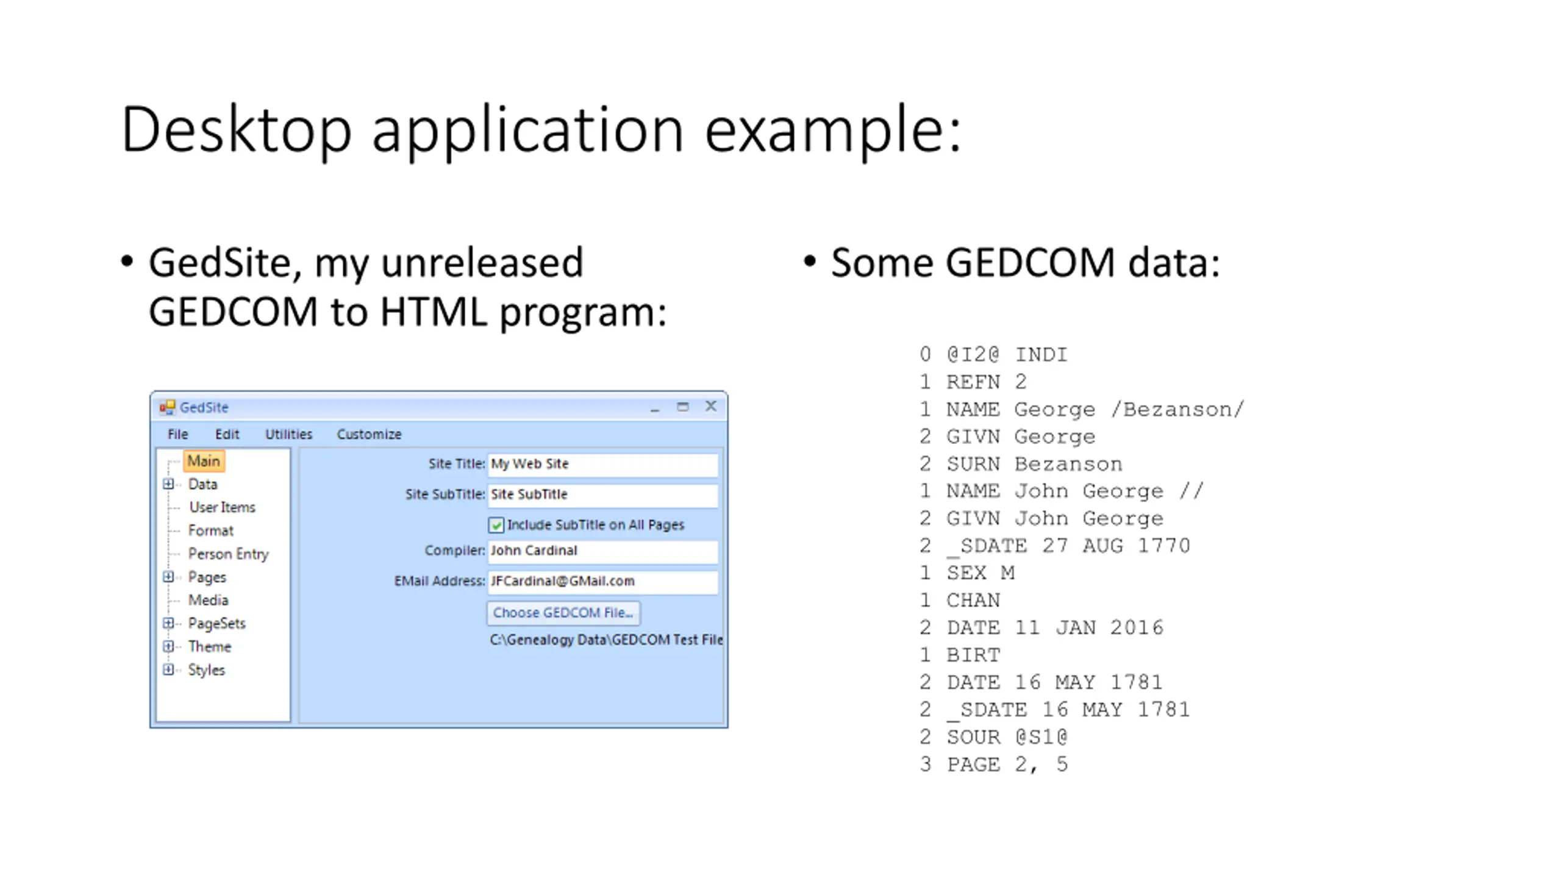Click the 'Some GEDCOM data:' bullet text

point(1025,263)
